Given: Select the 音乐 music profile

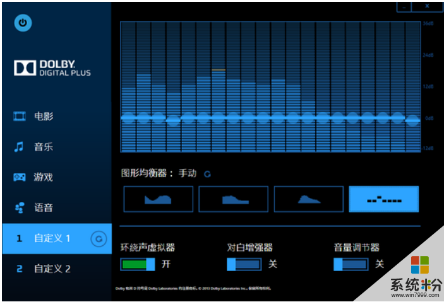Looking at the screenshot, I should coord(57,146).
